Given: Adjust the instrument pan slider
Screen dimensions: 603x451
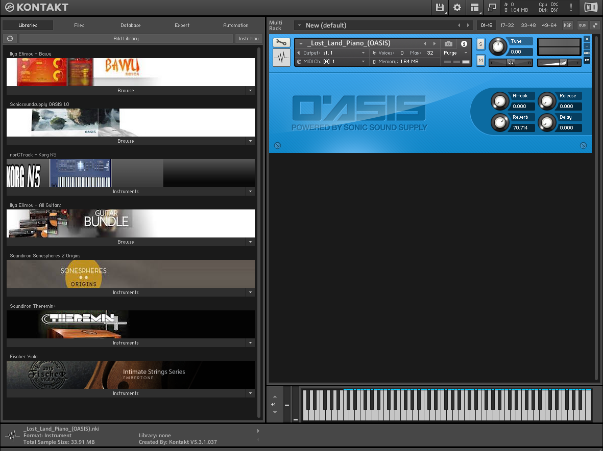Looking at the screenshot, I should point(511,63).
